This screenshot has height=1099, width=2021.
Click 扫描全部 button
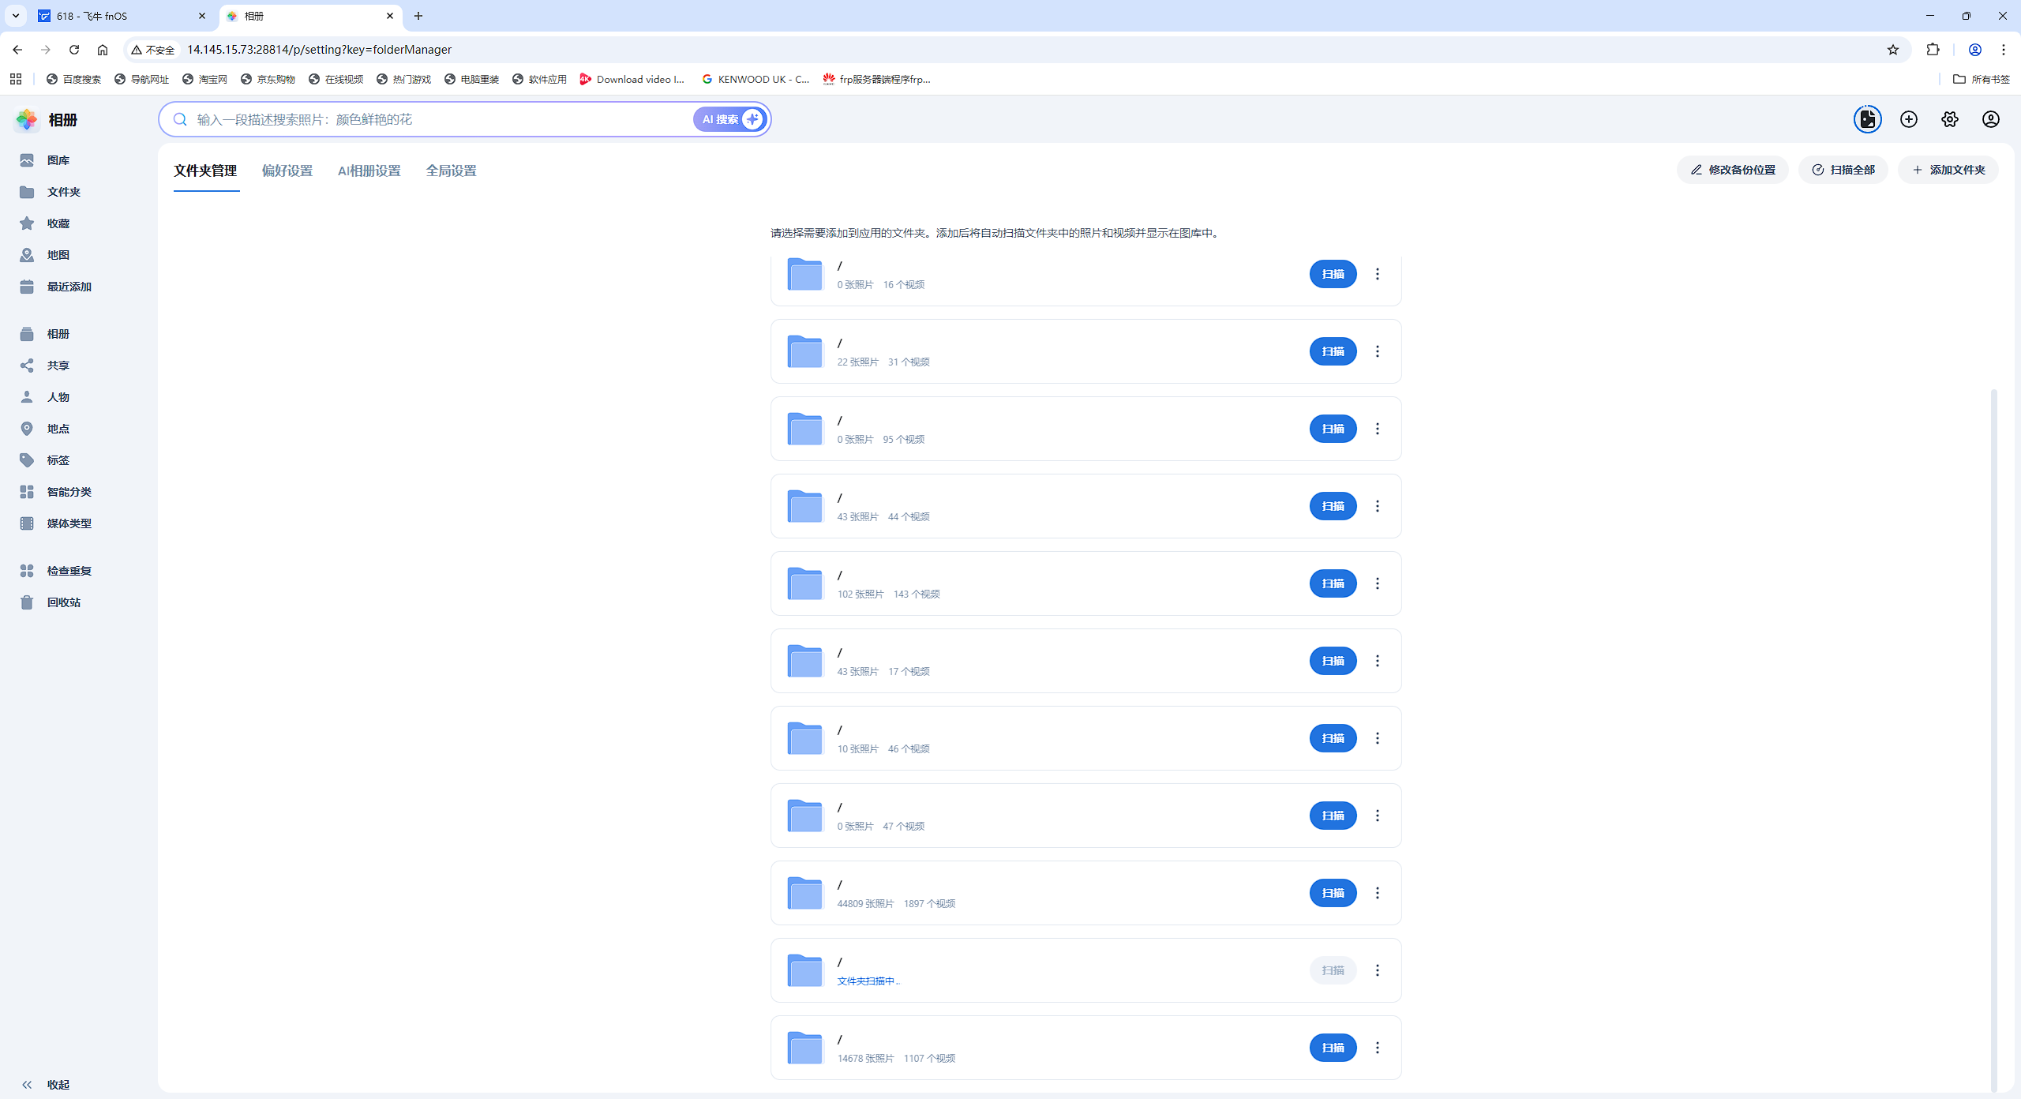(1843, 170)
